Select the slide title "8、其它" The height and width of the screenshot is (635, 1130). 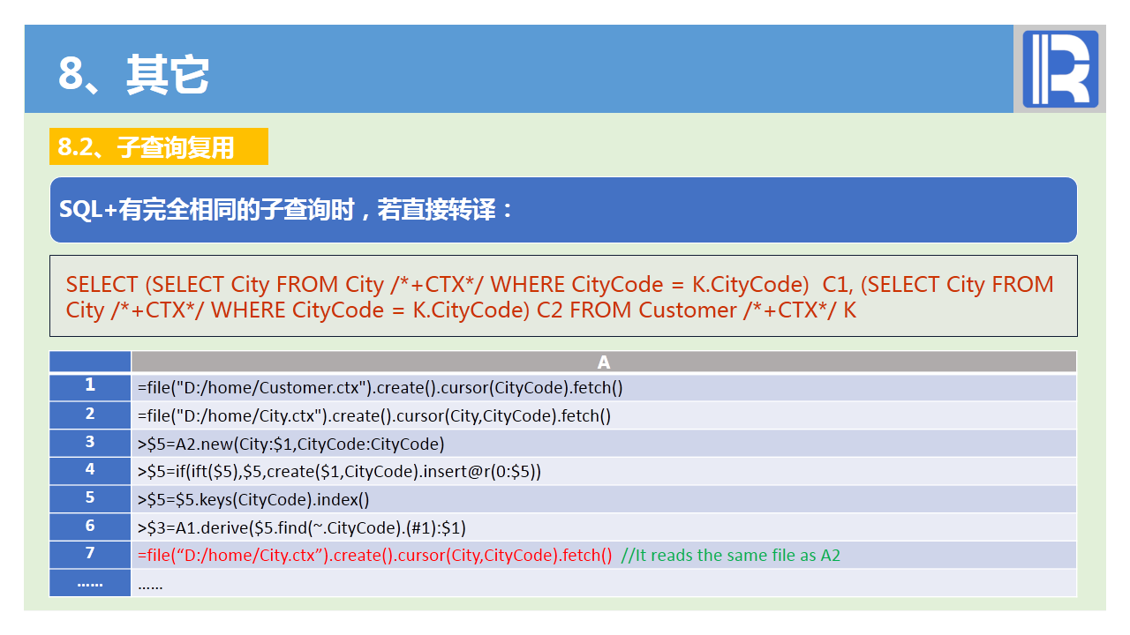pyautogui.click(x=133, y=74)
